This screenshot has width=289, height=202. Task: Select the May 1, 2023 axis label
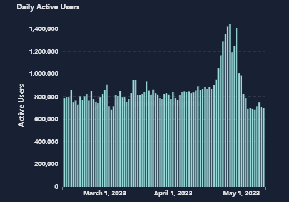pyautogui.click(x=241, y=193)
